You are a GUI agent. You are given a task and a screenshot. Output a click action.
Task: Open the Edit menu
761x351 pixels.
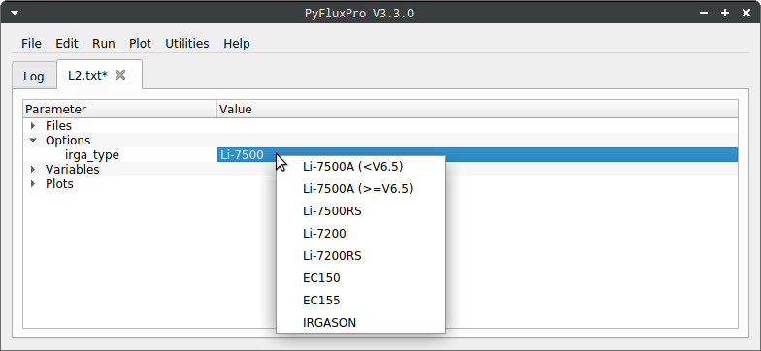pos(67,43)
